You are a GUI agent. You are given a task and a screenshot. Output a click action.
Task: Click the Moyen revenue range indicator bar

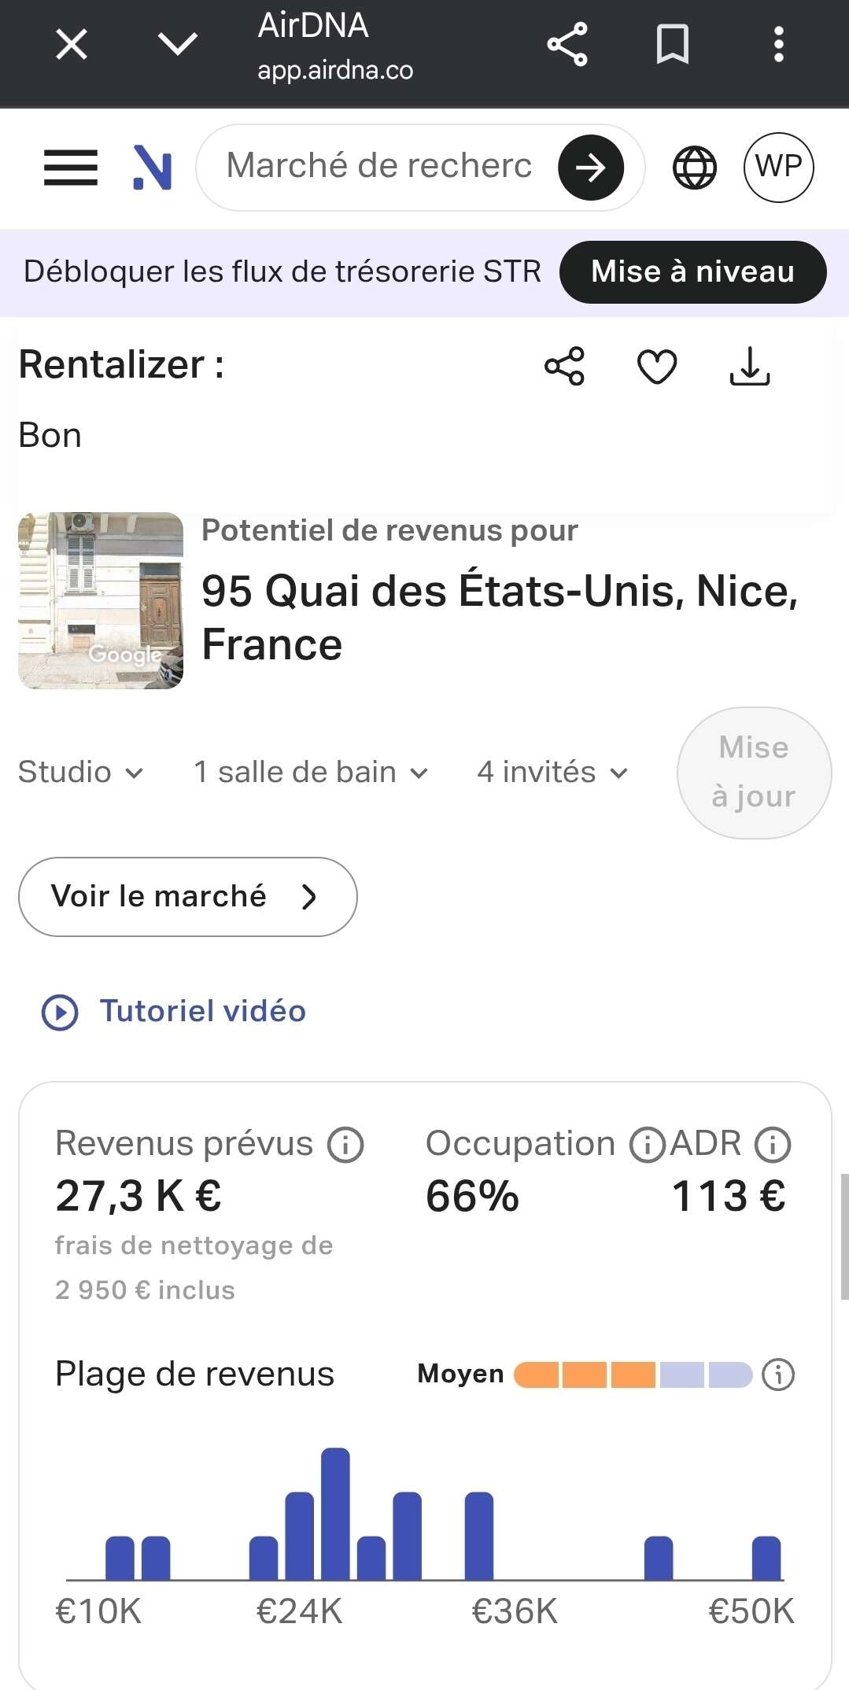click(x=633, y=1375)
